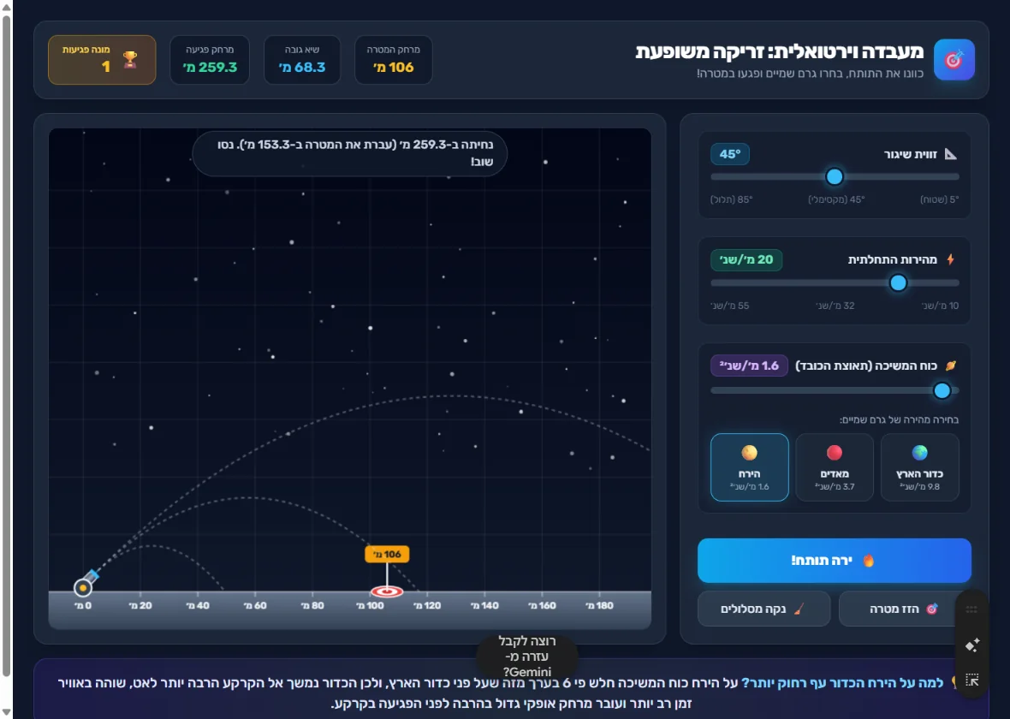Clear trajectories with נקה מסלולים button
Image resolution: width=1010 pixels, height=719 pixels.
pyautogui.click(x=764, y=609)
